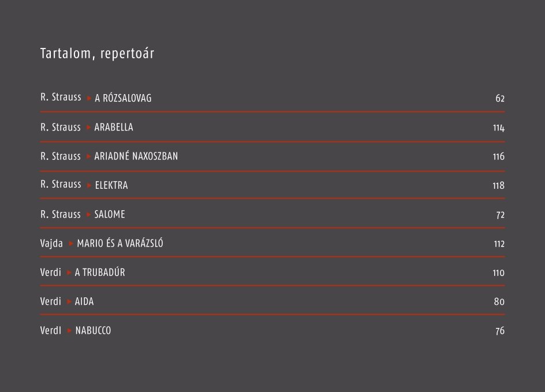Open MARIO ÉS A VARÁZSLÓ entry
Screen dimensions: 545x392
120,243
